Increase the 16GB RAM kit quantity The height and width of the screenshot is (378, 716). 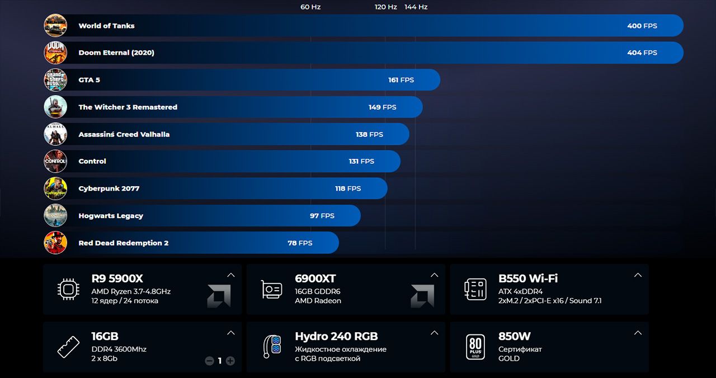click(230, 361)
